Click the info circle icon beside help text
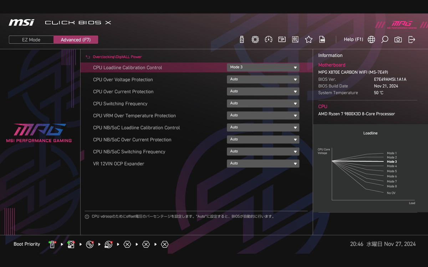 tap(87, 216)
